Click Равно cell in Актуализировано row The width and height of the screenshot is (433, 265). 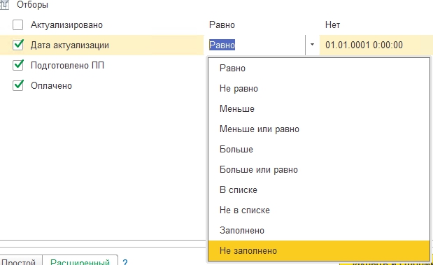(222, 25)
